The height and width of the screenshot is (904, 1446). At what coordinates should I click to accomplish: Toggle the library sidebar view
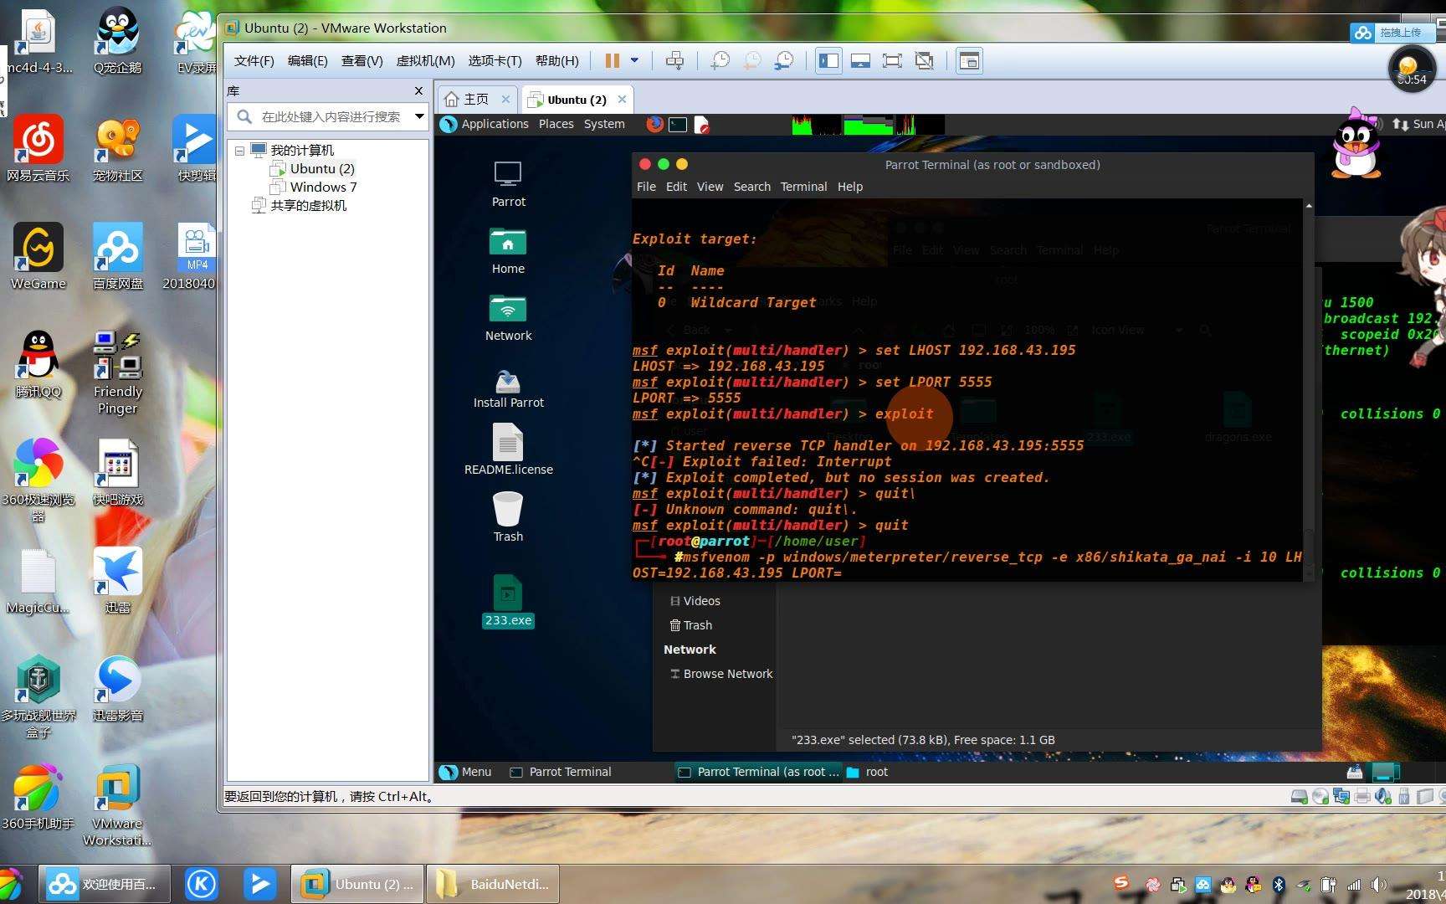coord(828,61)
